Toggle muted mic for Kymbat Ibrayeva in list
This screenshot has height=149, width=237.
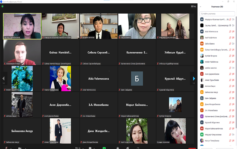coord(229,56)
